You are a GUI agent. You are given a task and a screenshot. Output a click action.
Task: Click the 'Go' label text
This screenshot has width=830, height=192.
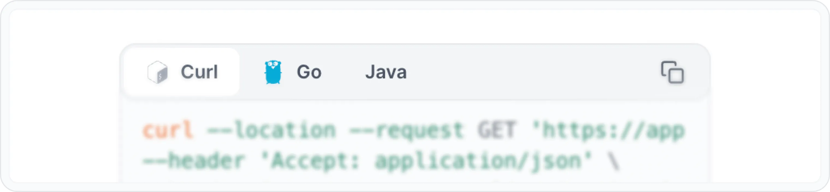click(x=309, y=72)
